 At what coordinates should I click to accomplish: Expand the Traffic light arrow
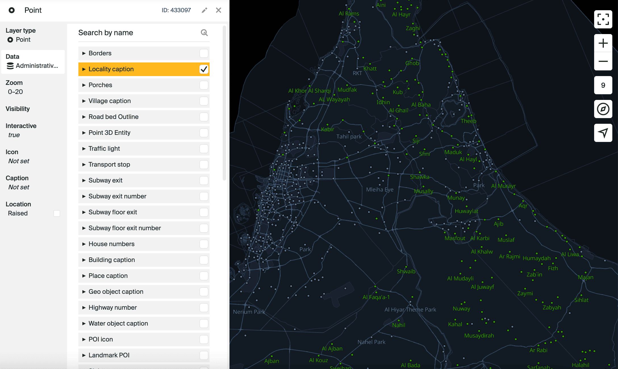[x=84, y=149]
